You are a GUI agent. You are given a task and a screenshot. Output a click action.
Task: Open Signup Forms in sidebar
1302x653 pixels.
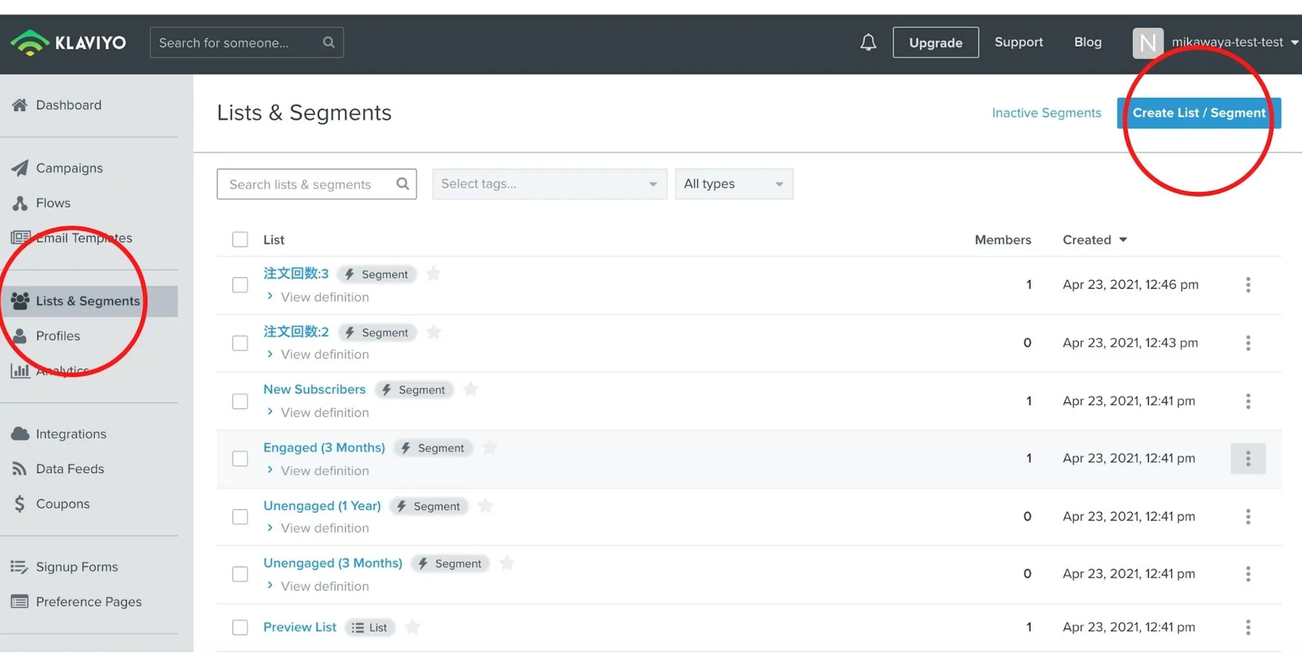click(x=76, y=567)
